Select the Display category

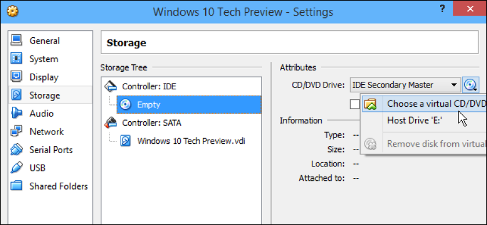[50, 77]
